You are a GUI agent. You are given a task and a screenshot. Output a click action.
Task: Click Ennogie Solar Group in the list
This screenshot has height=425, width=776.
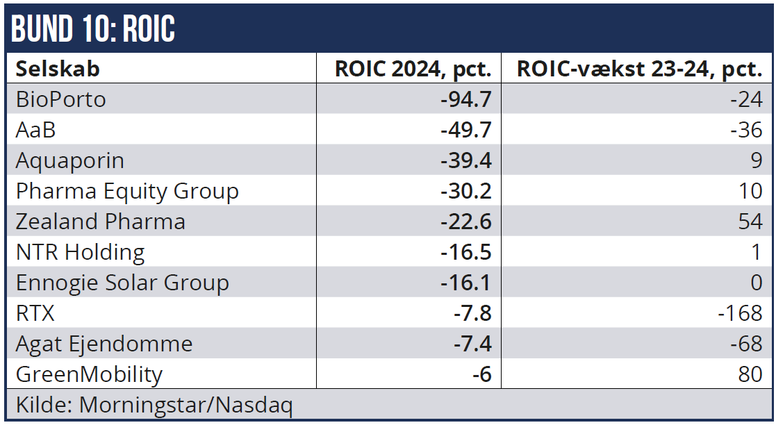122,283
